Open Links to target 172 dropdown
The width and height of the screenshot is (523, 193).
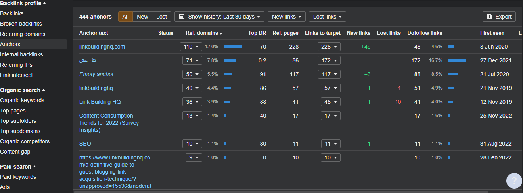(329, 60)
